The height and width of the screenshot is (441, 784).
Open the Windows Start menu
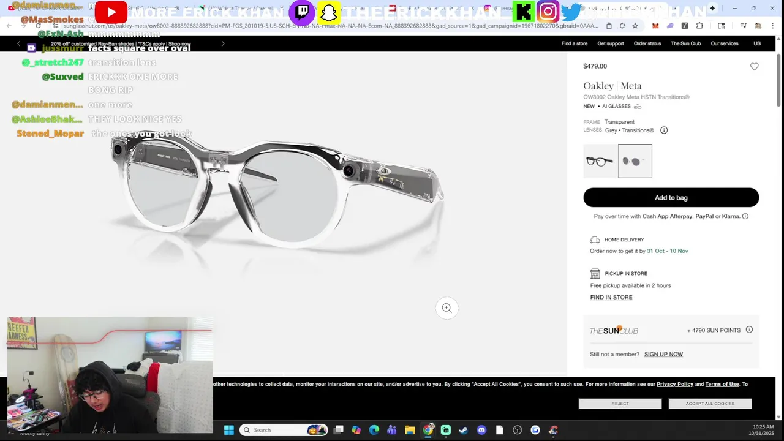coord(228,430)
